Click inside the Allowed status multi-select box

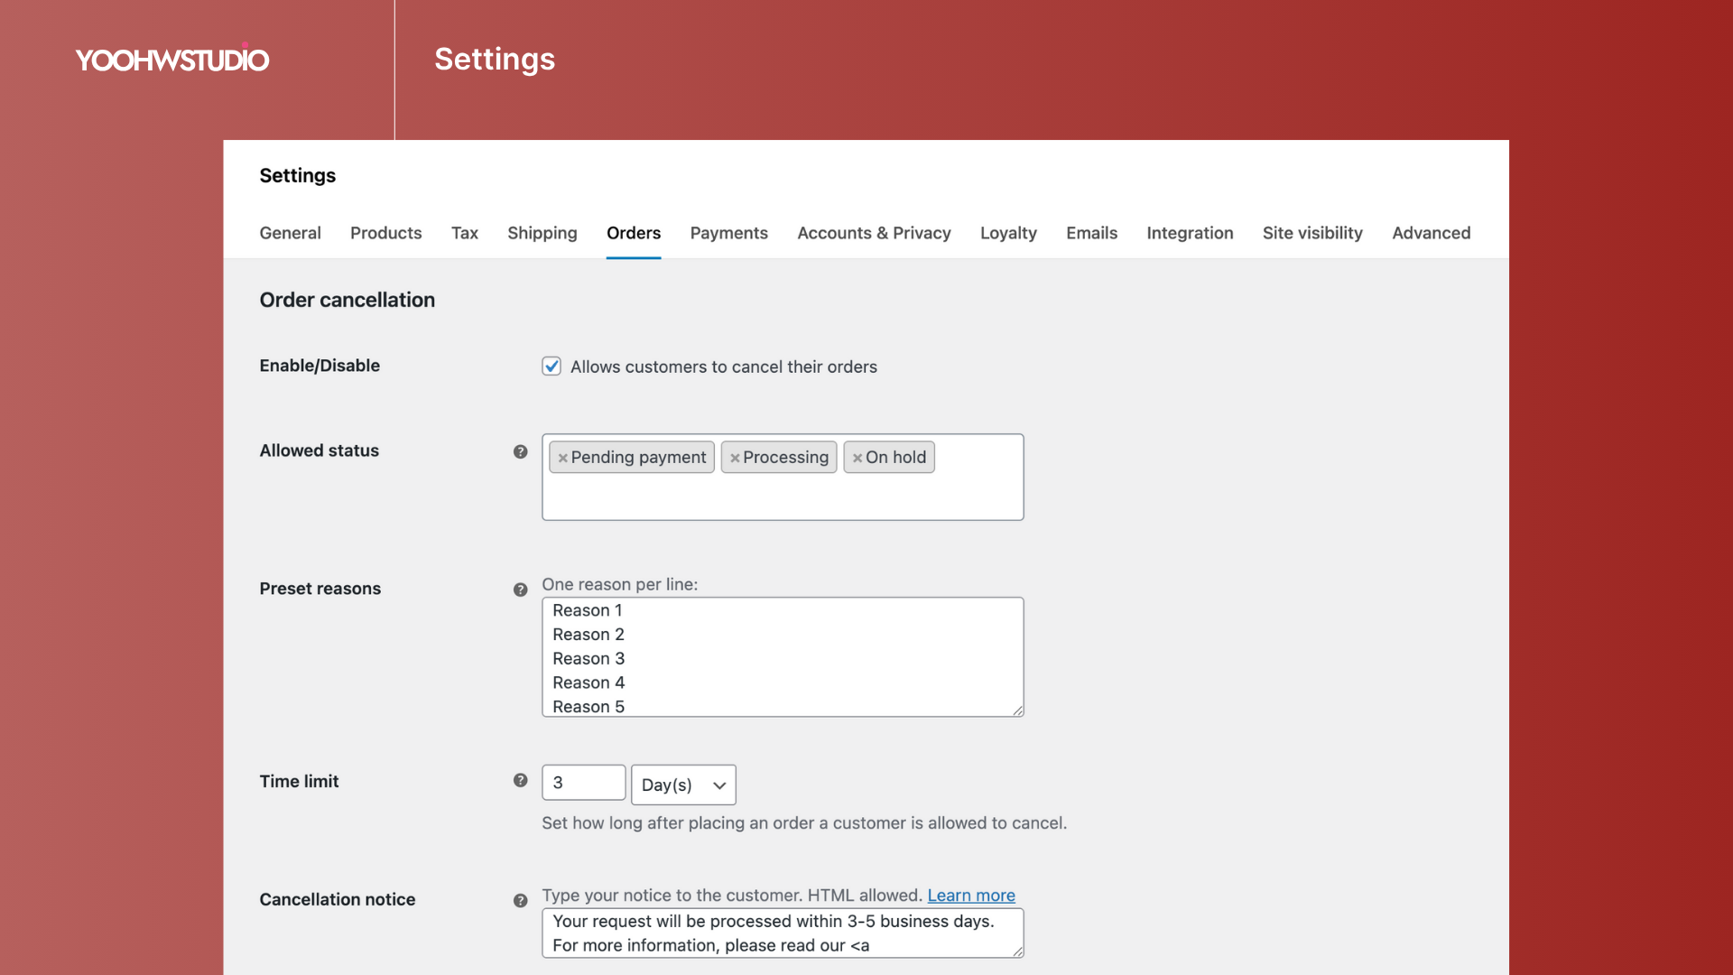782,497
